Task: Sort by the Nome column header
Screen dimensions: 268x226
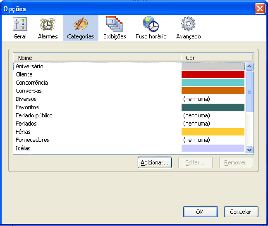Action: pos(97,58)
